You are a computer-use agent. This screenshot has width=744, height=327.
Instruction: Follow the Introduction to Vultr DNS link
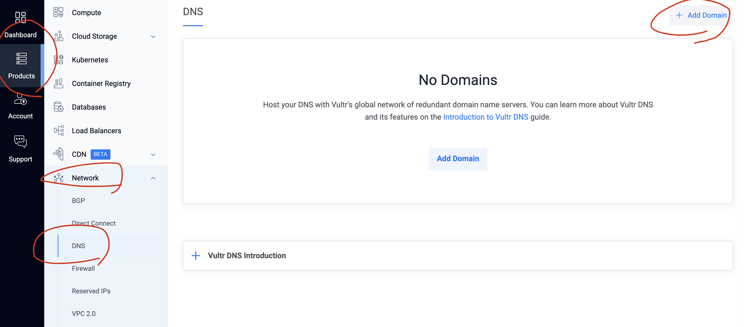(486, 117)
